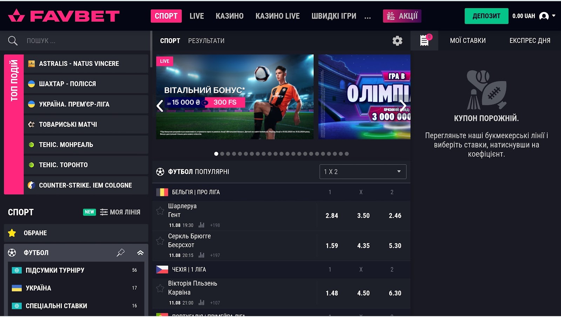The width and height of the screenshot is (561, 317).
Task: Open statistics icon for Шарлеруа - Гент
Action: (201, 225)
